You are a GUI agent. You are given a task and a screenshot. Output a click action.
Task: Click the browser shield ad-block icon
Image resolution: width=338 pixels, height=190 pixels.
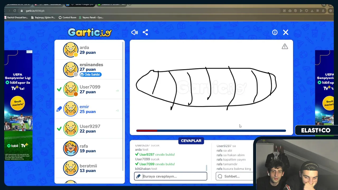click(x=295, y=11)
